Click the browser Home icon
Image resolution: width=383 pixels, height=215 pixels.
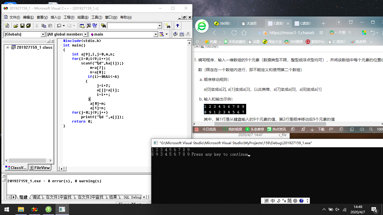[244, 33]
